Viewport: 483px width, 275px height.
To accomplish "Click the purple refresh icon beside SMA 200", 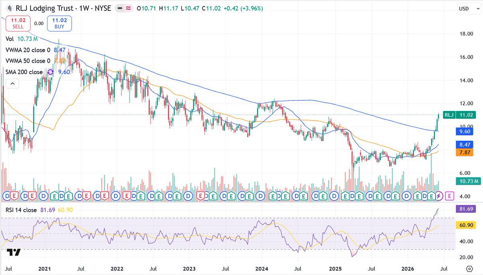I will click(50, 72).
